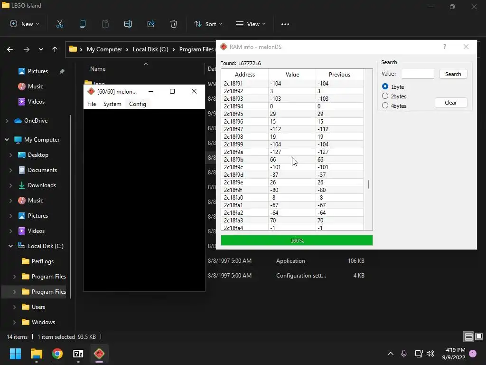Open the Windows Start button
This screenshot has height=365, width=486.
click(x=15, y=354)
